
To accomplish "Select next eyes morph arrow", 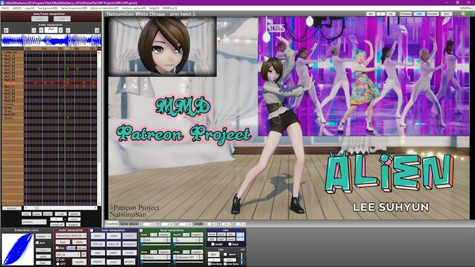I will tap(168, 240).
